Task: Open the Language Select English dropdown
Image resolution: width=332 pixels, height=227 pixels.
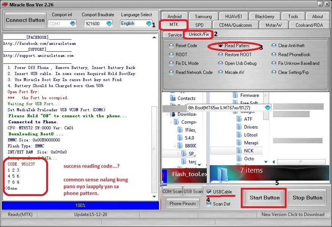Action: 149,24
